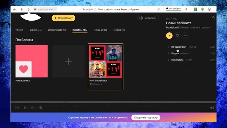The image size is (227, 128).
Task: Open downloads with the green arrow icon
Action: (203, 9)
